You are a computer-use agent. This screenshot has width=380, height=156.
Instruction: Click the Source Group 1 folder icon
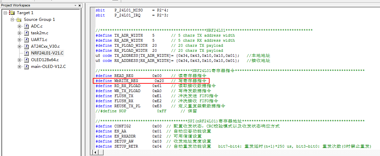pos(19,19)
